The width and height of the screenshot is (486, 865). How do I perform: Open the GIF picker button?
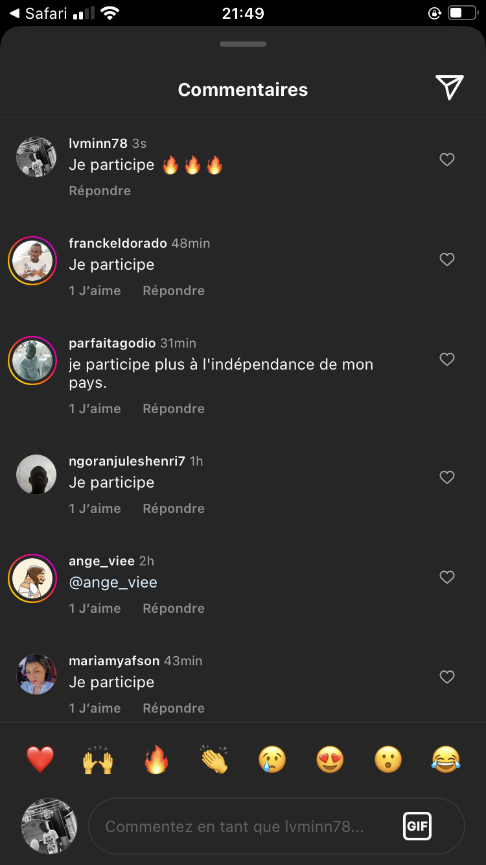click(417, 827)
